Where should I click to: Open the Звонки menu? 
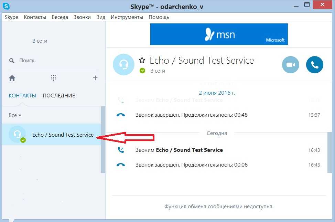click(82, 17)
